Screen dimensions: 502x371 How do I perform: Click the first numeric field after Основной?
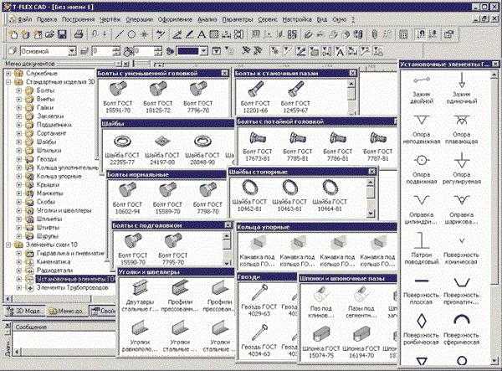102,51
